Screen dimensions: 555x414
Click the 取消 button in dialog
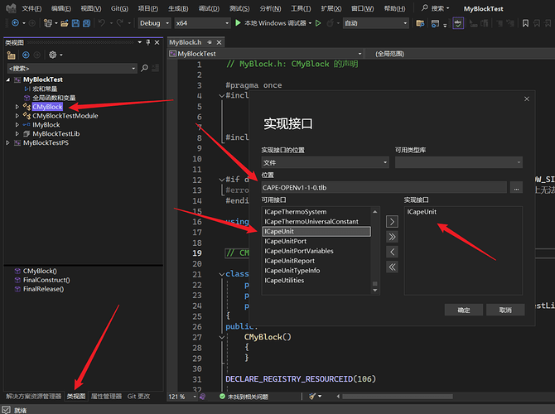(505, 310)
